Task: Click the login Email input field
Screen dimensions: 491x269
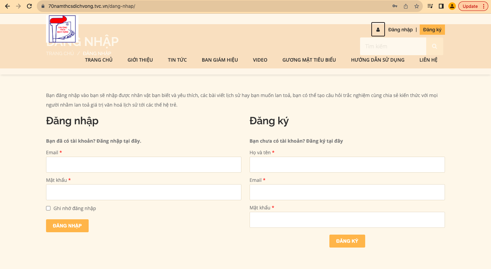Action: tap(144, 165)
